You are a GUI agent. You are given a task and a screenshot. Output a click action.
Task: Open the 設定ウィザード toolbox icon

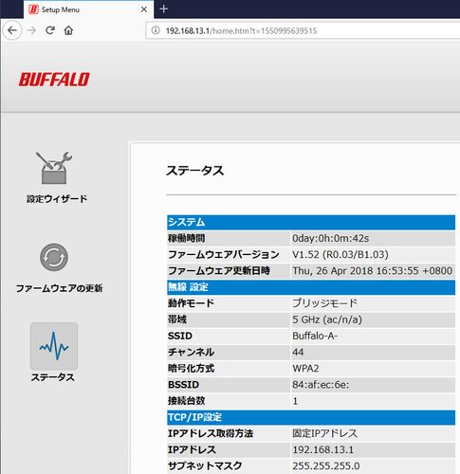click(x=54, y=168)
